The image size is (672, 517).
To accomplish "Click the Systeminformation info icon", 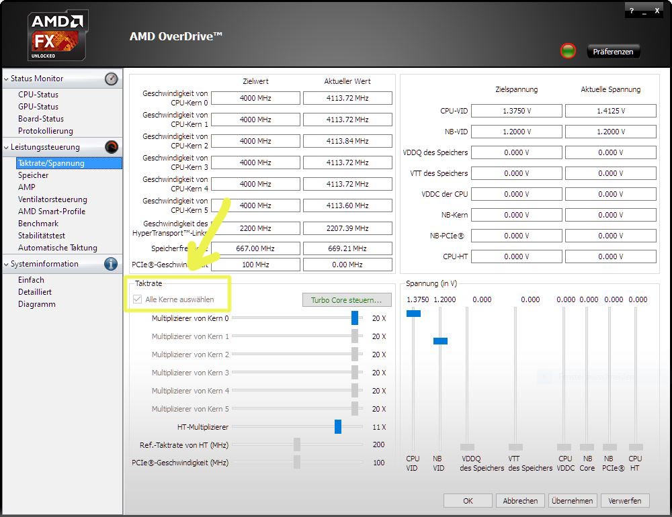I will click(111, 264).
